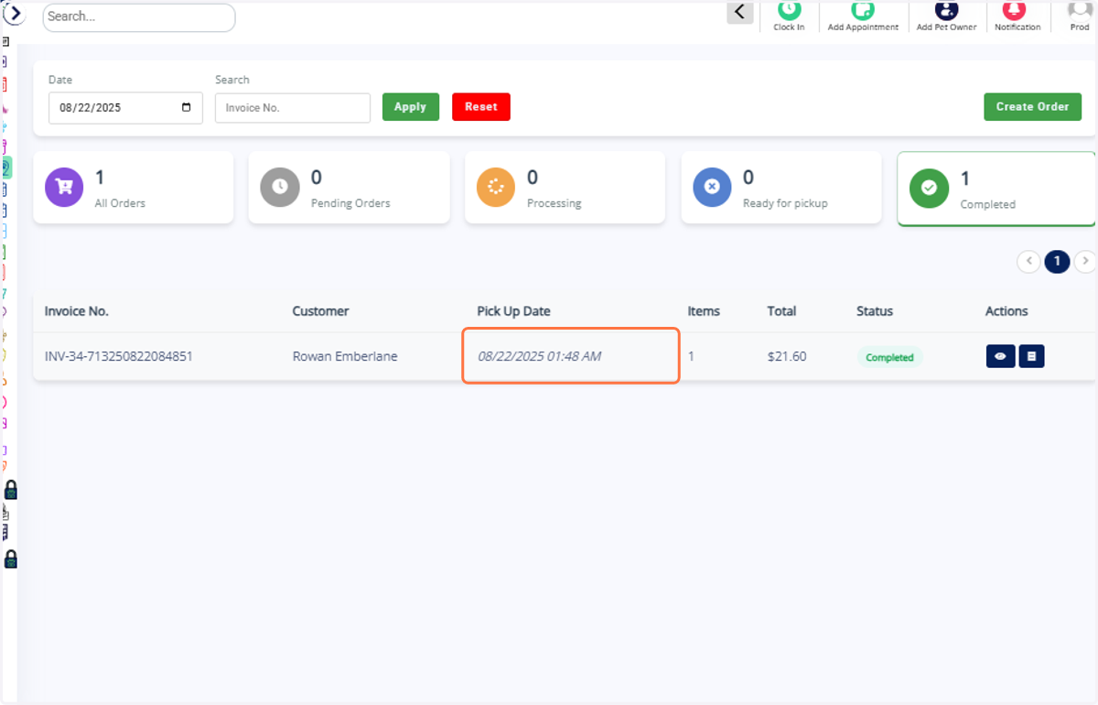1098x705 pixels.
Task: Collapse the top toolbar with the left arrow
Action: (x=740, y=13)
